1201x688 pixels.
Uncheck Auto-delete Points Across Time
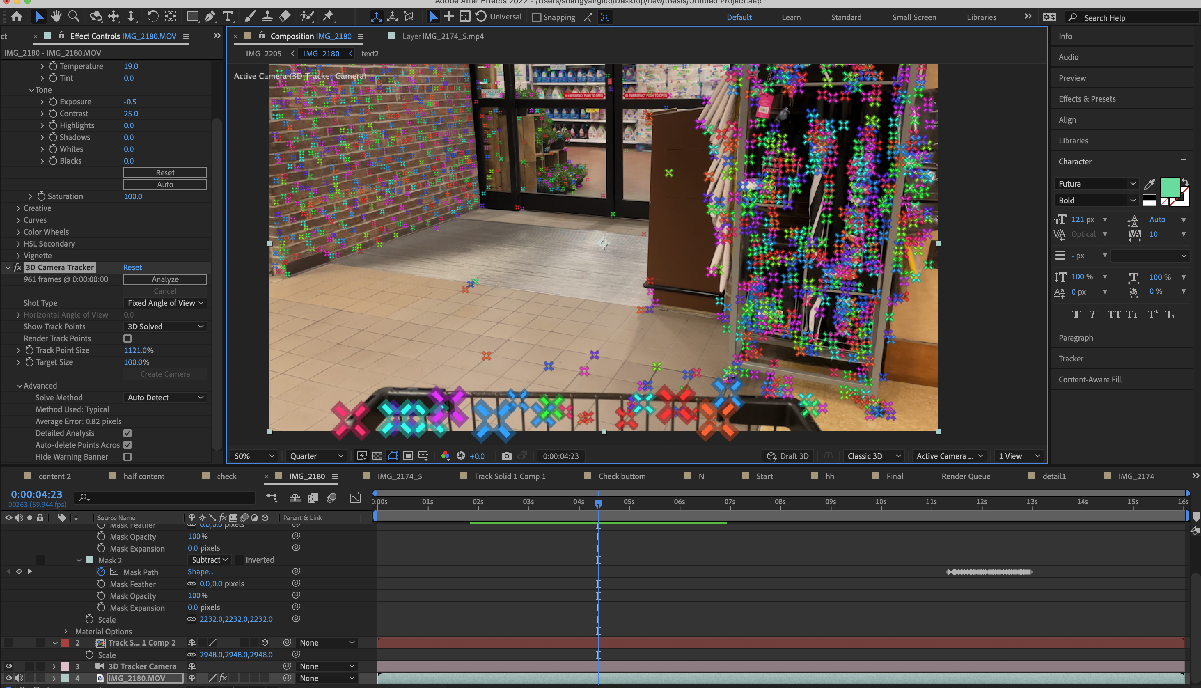tap(127, 445)
